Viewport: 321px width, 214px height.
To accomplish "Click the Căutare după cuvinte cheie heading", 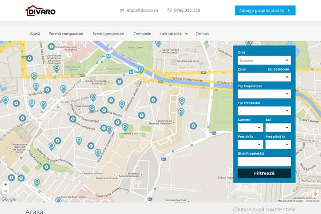I will coord(264,210).
